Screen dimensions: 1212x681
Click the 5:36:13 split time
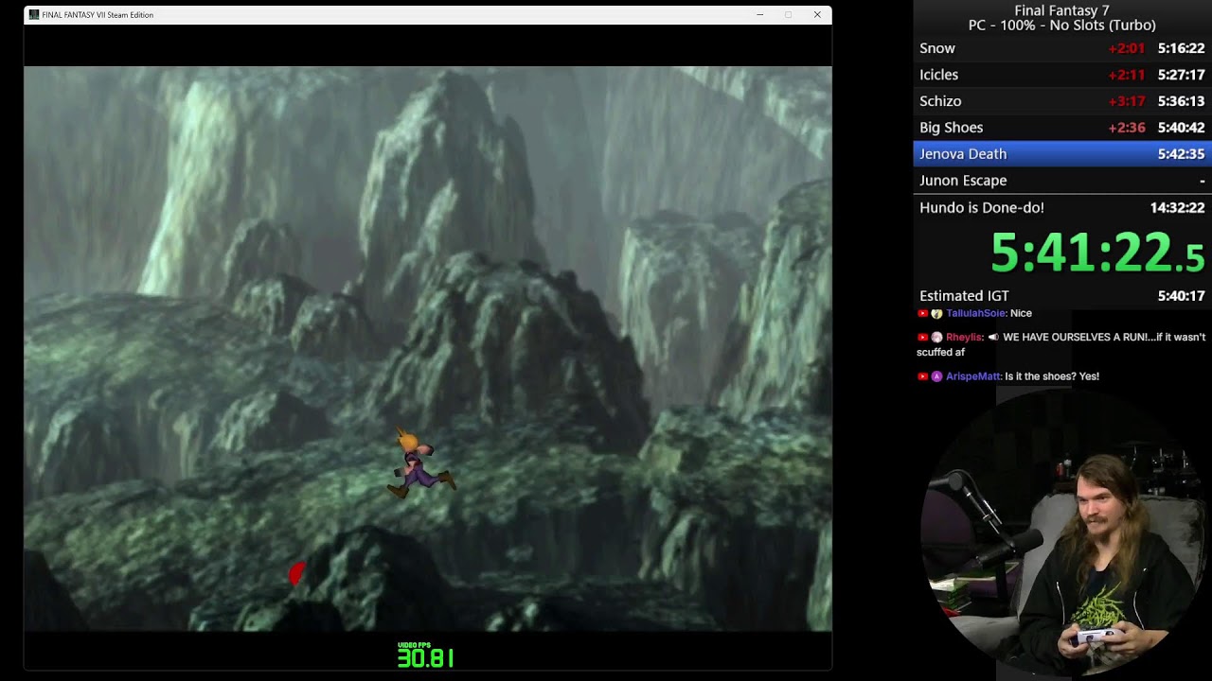coord(1181,101)
